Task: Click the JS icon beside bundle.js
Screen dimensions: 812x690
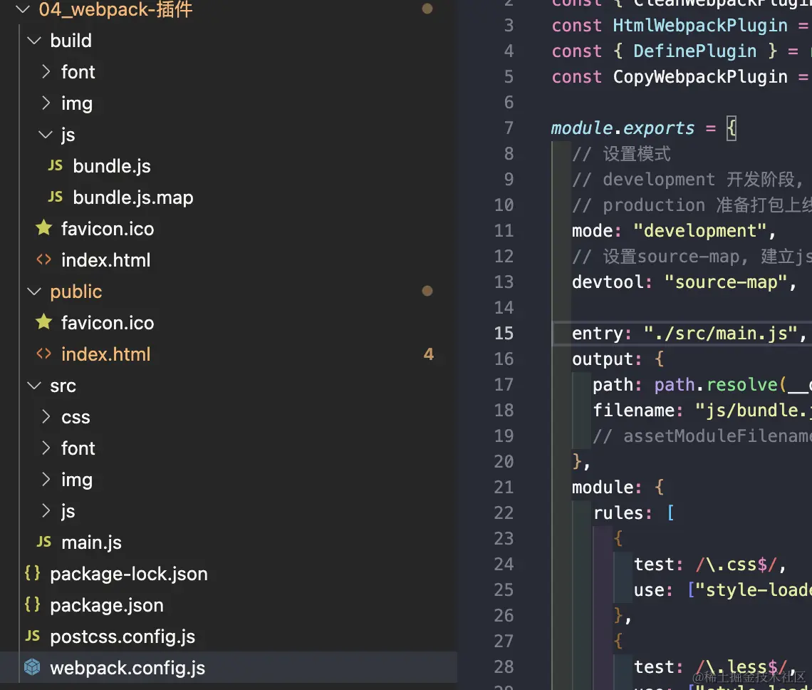Action: [56, 166]
